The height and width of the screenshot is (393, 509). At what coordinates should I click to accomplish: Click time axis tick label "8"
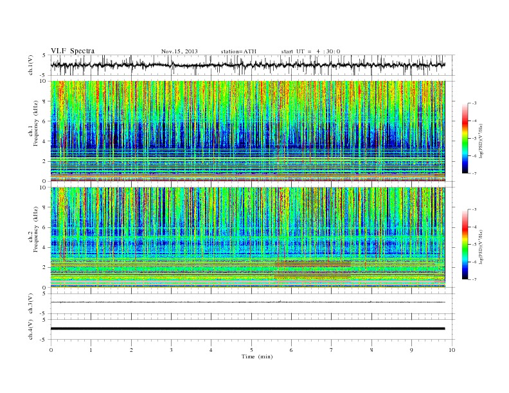click(371, 350)
